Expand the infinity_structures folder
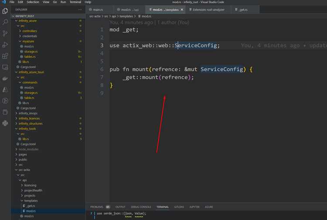327x220 pixels. (x=16, y=123)
